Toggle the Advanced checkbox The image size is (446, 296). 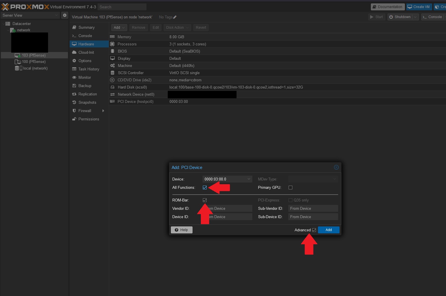[314, 230]
